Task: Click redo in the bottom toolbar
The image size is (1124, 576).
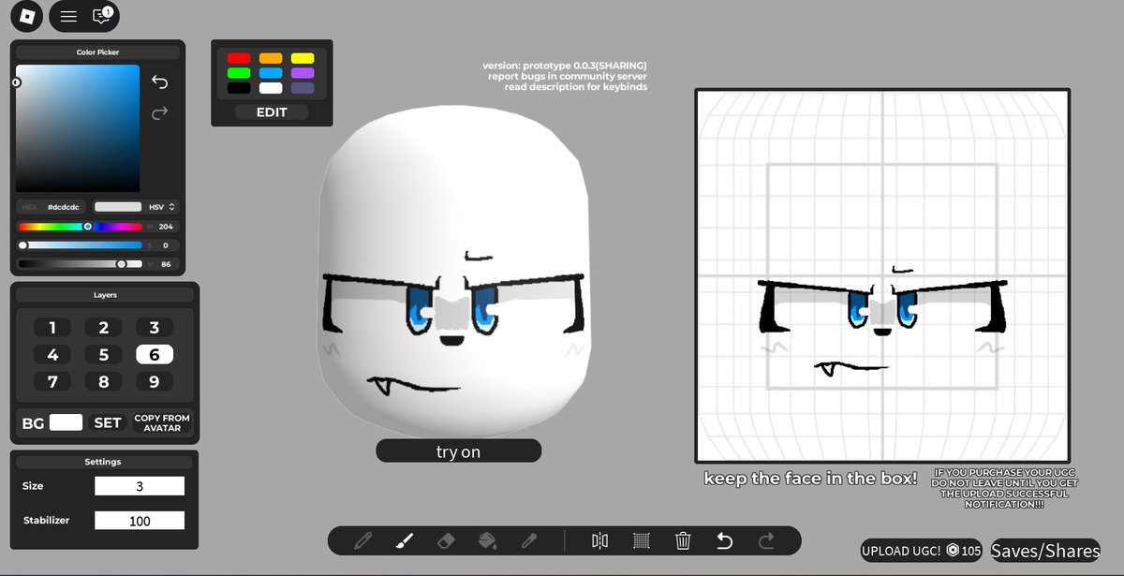Action: click(766, 540)
